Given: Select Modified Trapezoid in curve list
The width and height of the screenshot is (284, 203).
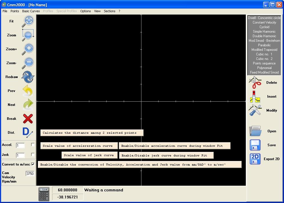Looking at the screenshot, I should 264,50.
